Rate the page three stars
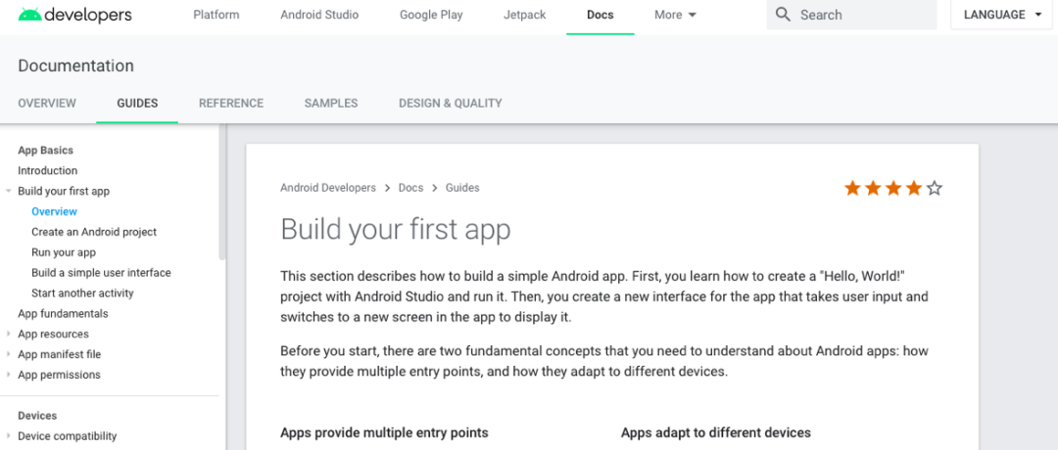Viewport: 1058px width, 450px height. click(893, 188)
